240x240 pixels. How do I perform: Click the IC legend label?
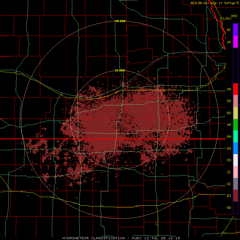pos(229,172)
